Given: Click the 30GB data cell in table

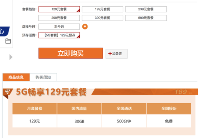Looking at the screenshot, I should click(x=79, y=121).
